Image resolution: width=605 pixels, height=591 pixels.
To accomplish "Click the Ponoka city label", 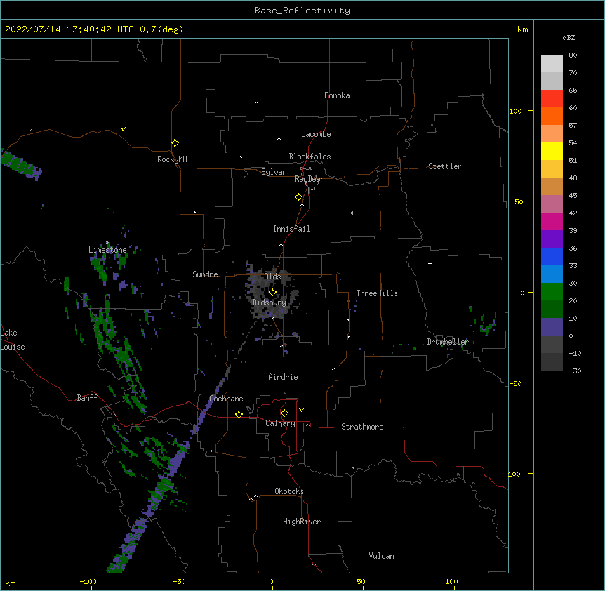I will tap(337, 95).
